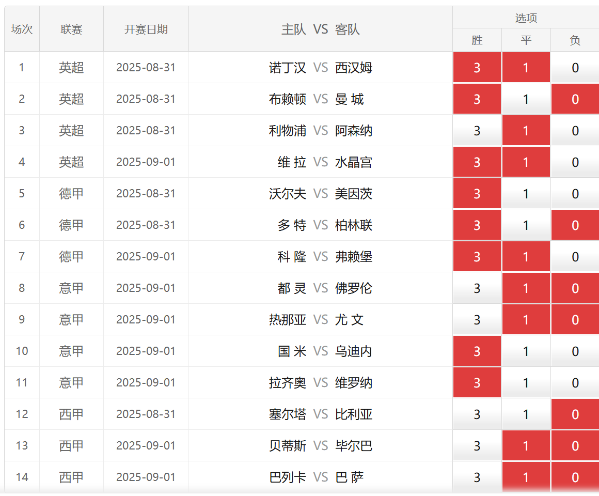Select win (3) for 贝蒂斯 VS 毕尔巴

point(477,446)
